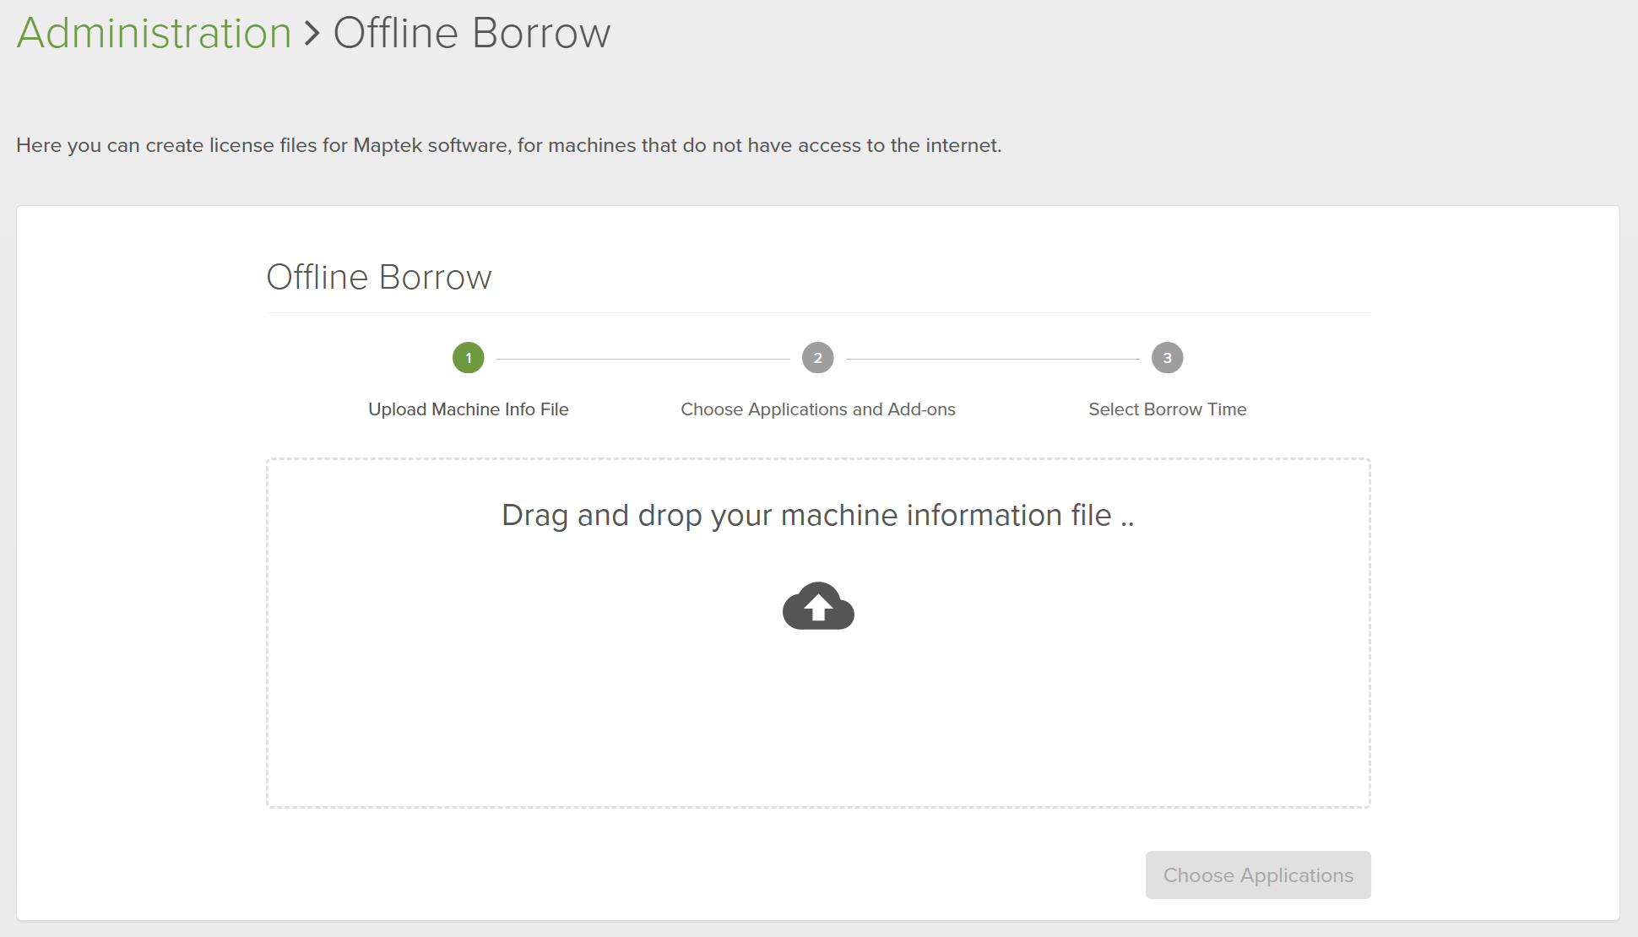The image size is (1638, 937).
Task: Go to Upload Machine Info File step label
Action: 469,409
